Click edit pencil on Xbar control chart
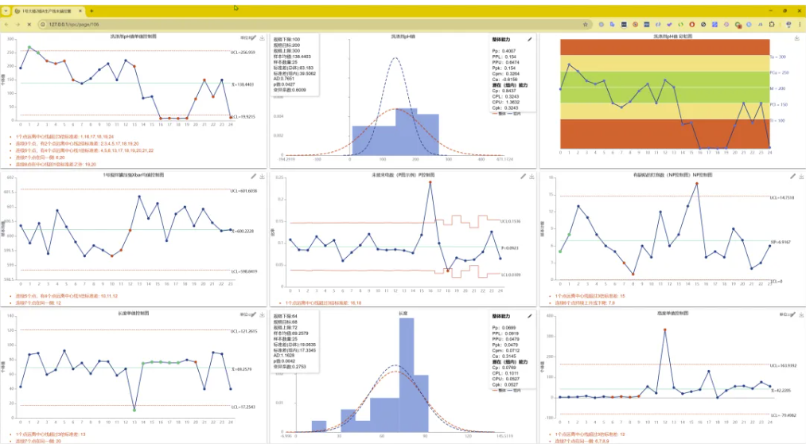 [253, 176]
